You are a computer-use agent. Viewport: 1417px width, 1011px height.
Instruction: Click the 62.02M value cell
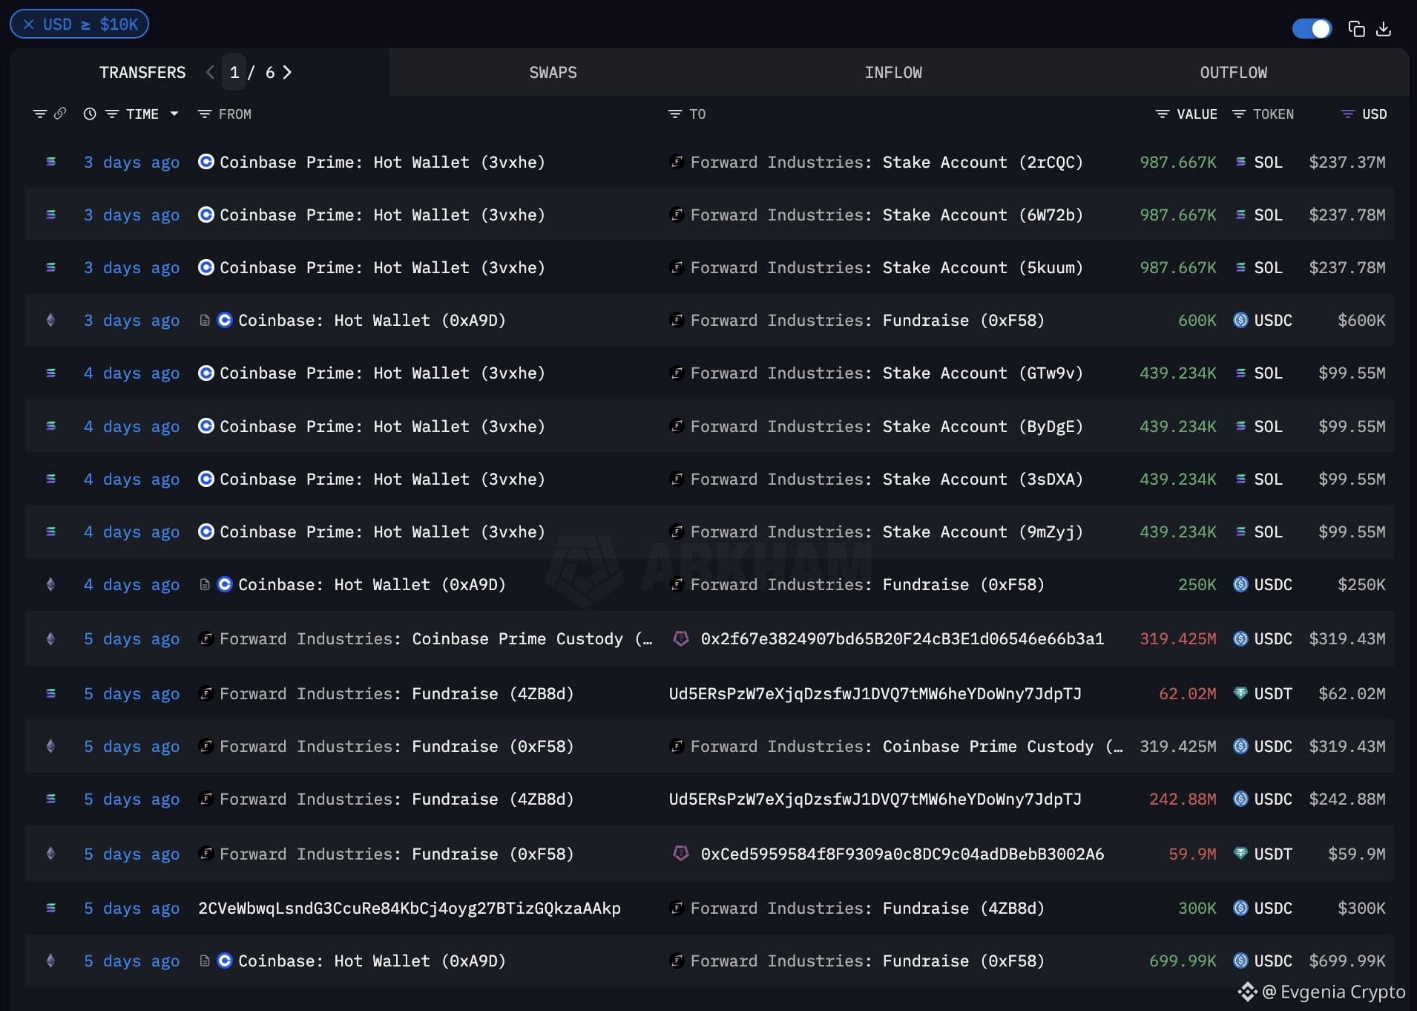(x=1187, y=694)
